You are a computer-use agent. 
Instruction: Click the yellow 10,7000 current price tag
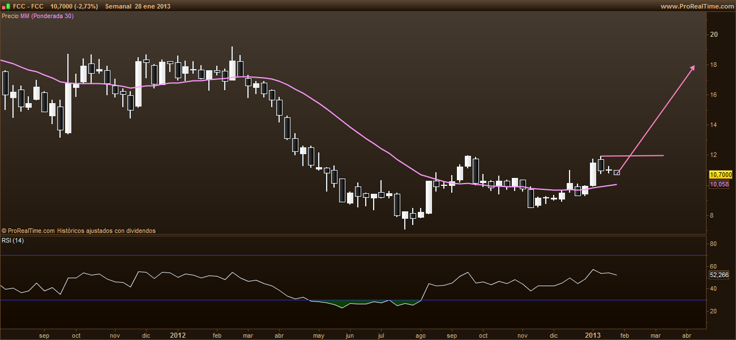(720, 175)
